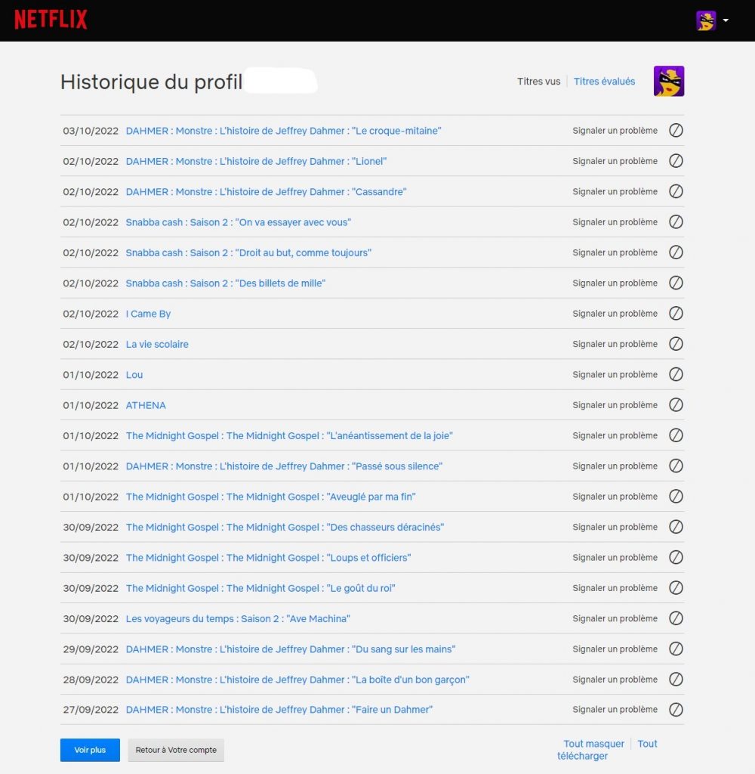Click the Voir plus button
Screen dimensions: 755x774
pyautogui.click(x=90, y=750)
